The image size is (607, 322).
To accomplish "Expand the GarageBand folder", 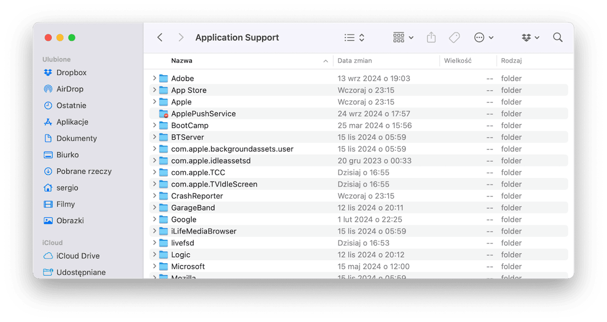I will coord(154,208).
